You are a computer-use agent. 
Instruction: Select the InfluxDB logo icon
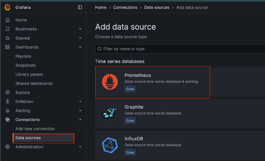tap(110, 145)
